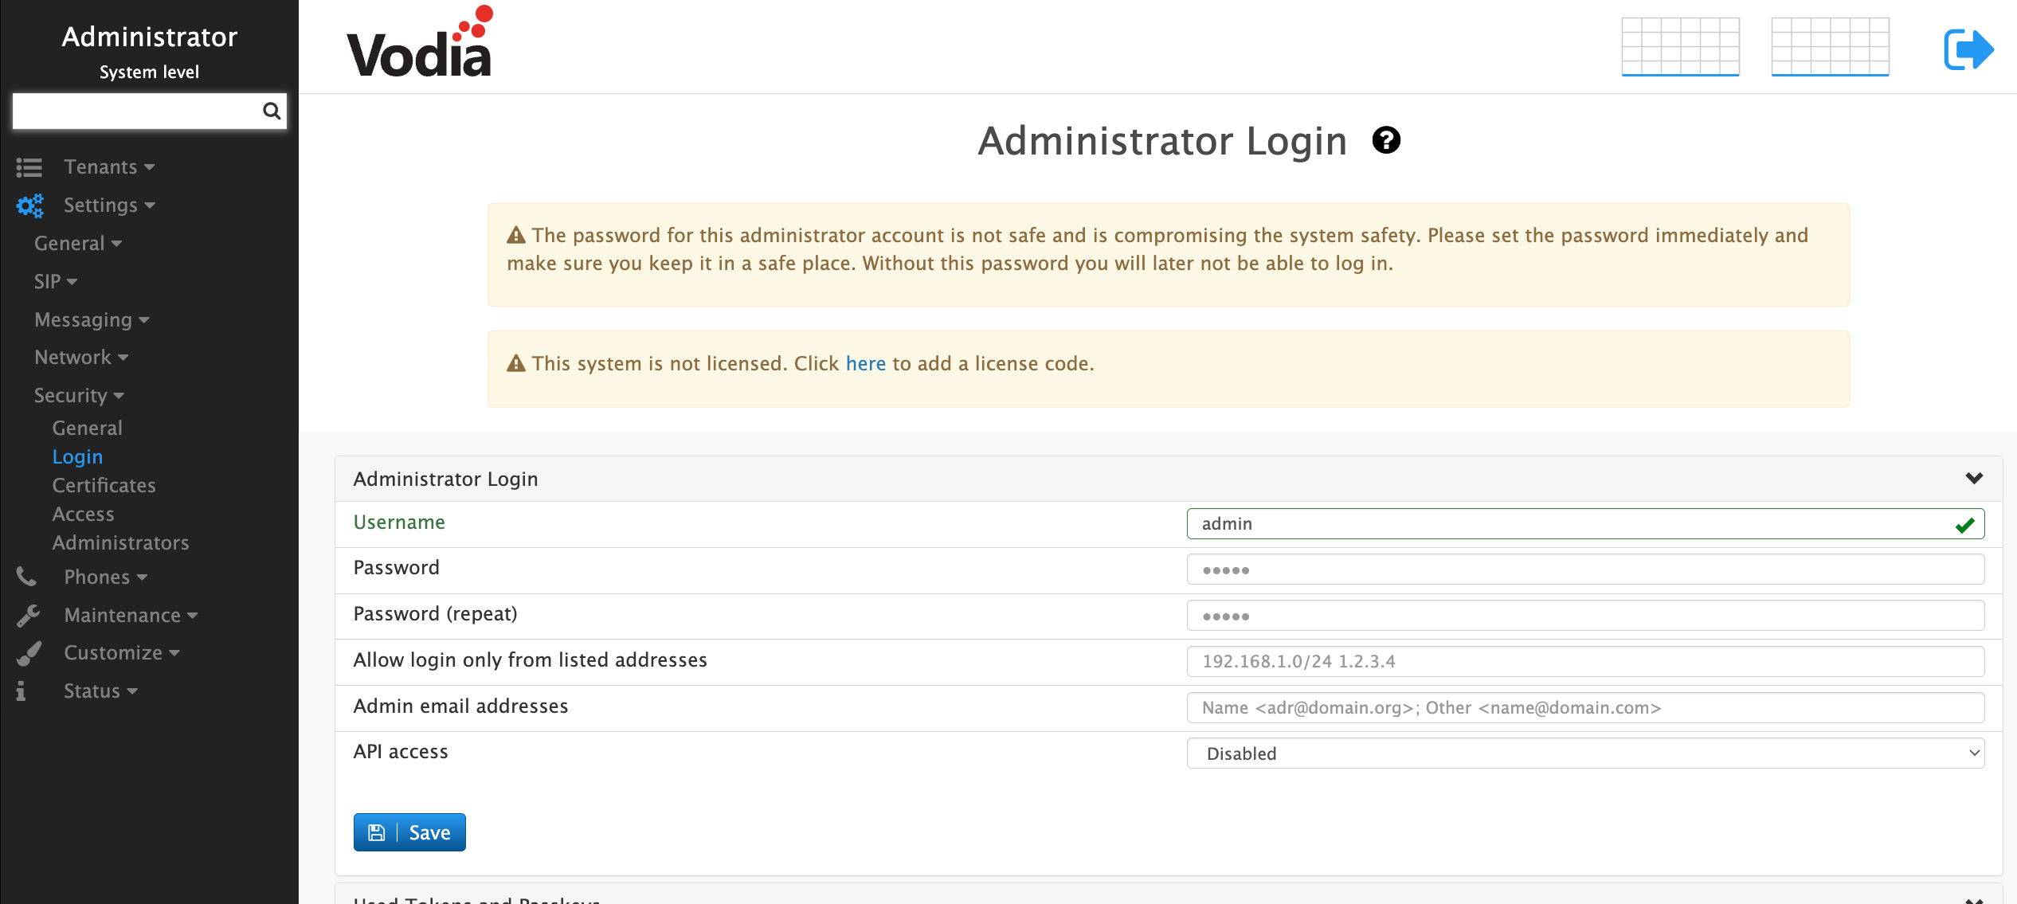Select Certificates in the Security menu

coord(104,485)
